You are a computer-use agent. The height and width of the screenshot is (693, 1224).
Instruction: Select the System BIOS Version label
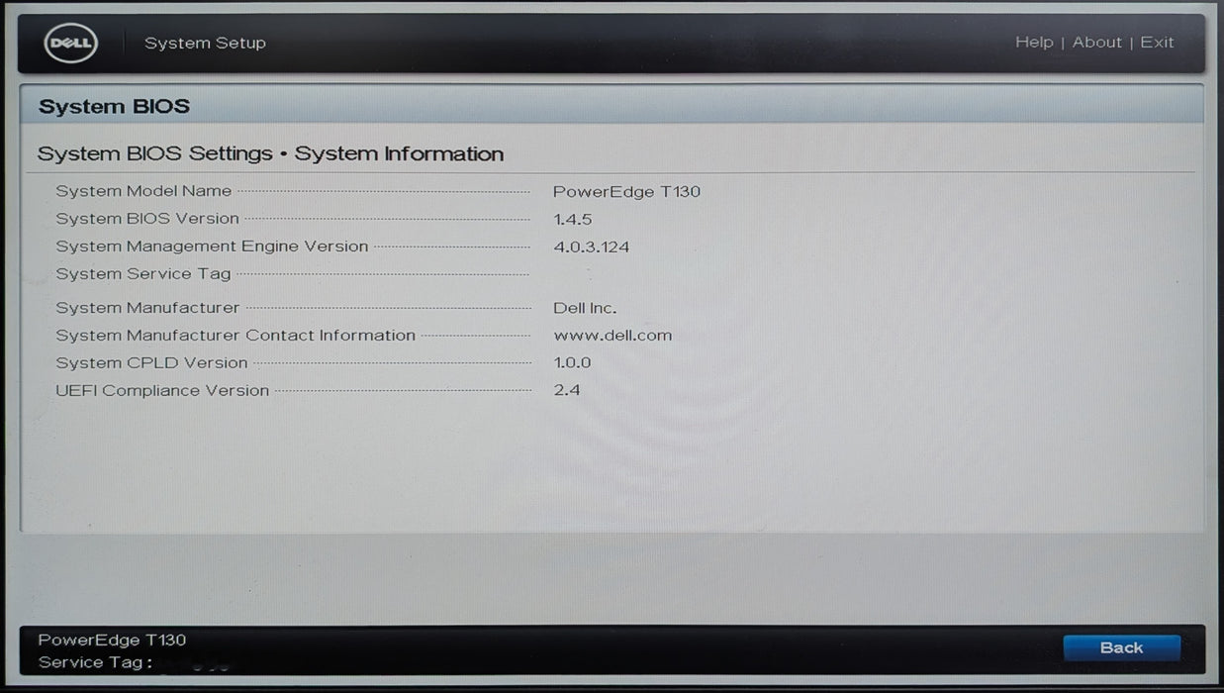(147, 219)
